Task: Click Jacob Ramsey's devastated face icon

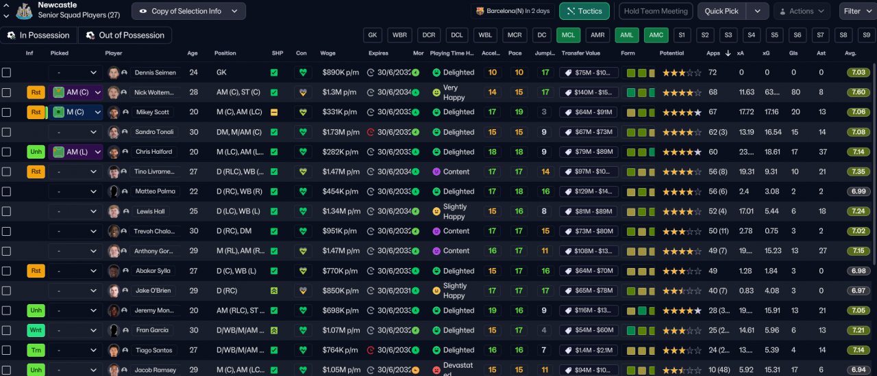Action: pyautogui.click(x=436, y=370)
